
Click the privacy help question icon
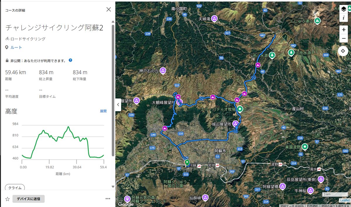tap(70, 60)
